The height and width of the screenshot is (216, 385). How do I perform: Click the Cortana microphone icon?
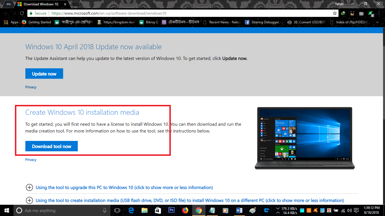tap(105, 210)
